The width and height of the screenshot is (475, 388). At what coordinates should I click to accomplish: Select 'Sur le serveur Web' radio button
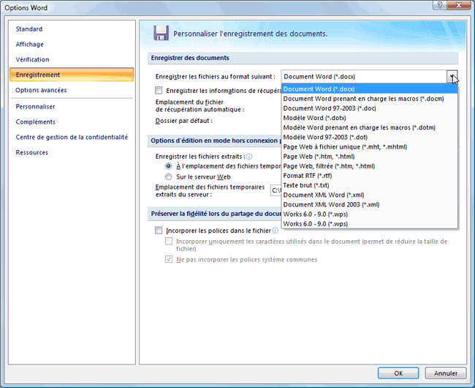point(170,176)
